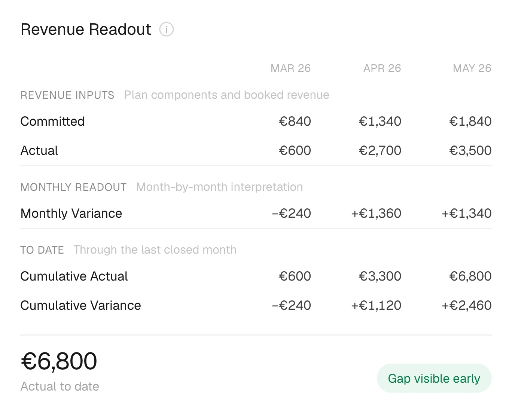Click the large €6,800 actual-to-date total
The width and height of the screenshot is (512, 413).
pyautogui.click(x=59, y=361)
